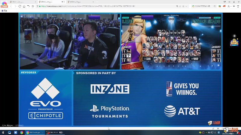
Task: Open the browser home page icon
Action: tap(24, 6)
